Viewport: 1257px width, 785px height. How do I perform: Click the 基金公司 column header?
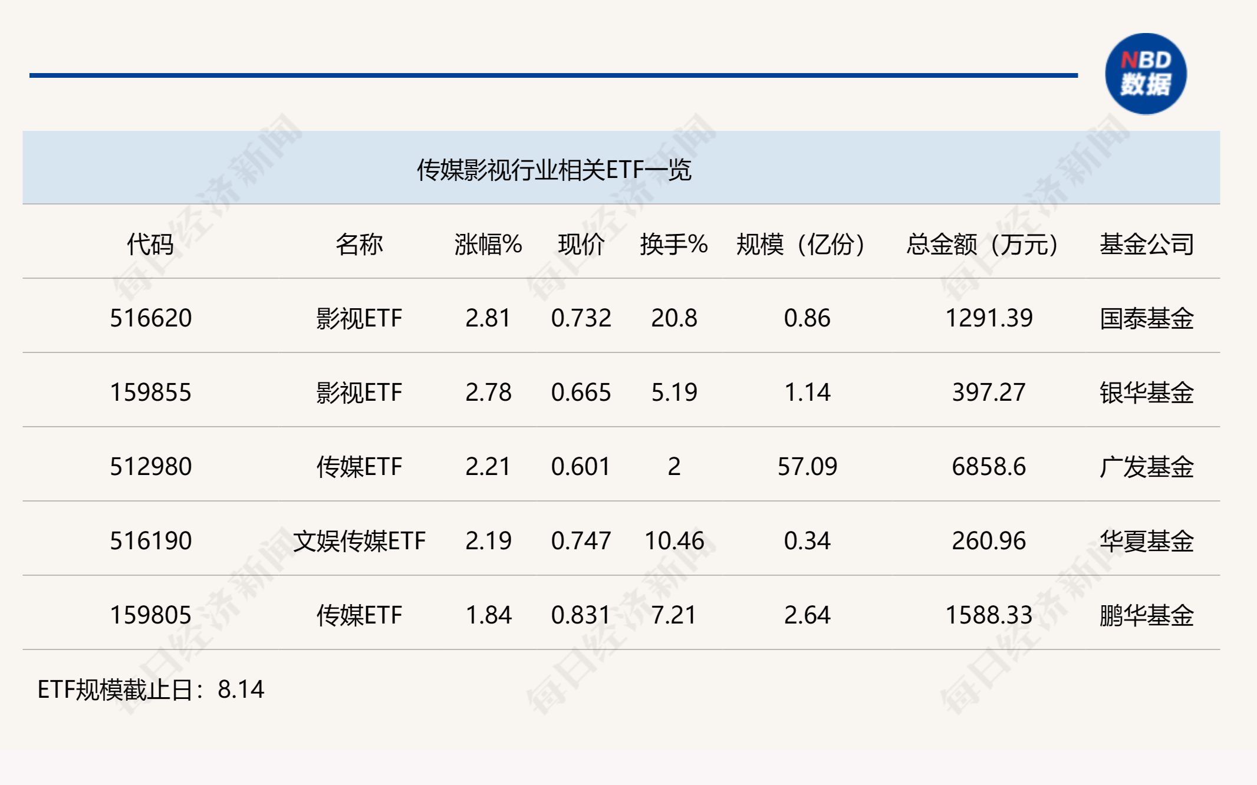click(1147, 244)
